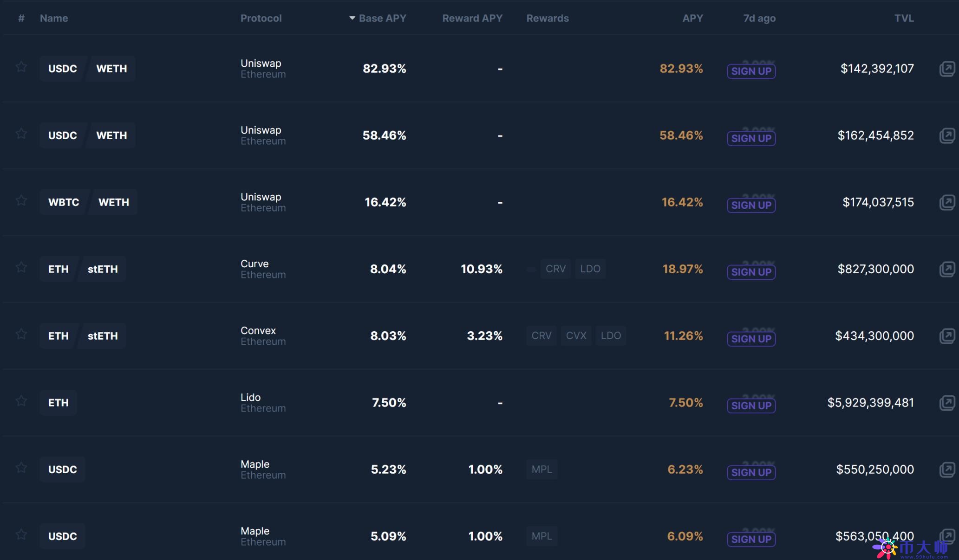This screenshot has width=959, height=560.
Task: Click SIGN UP in the Lido row
Action: (751, 406)
